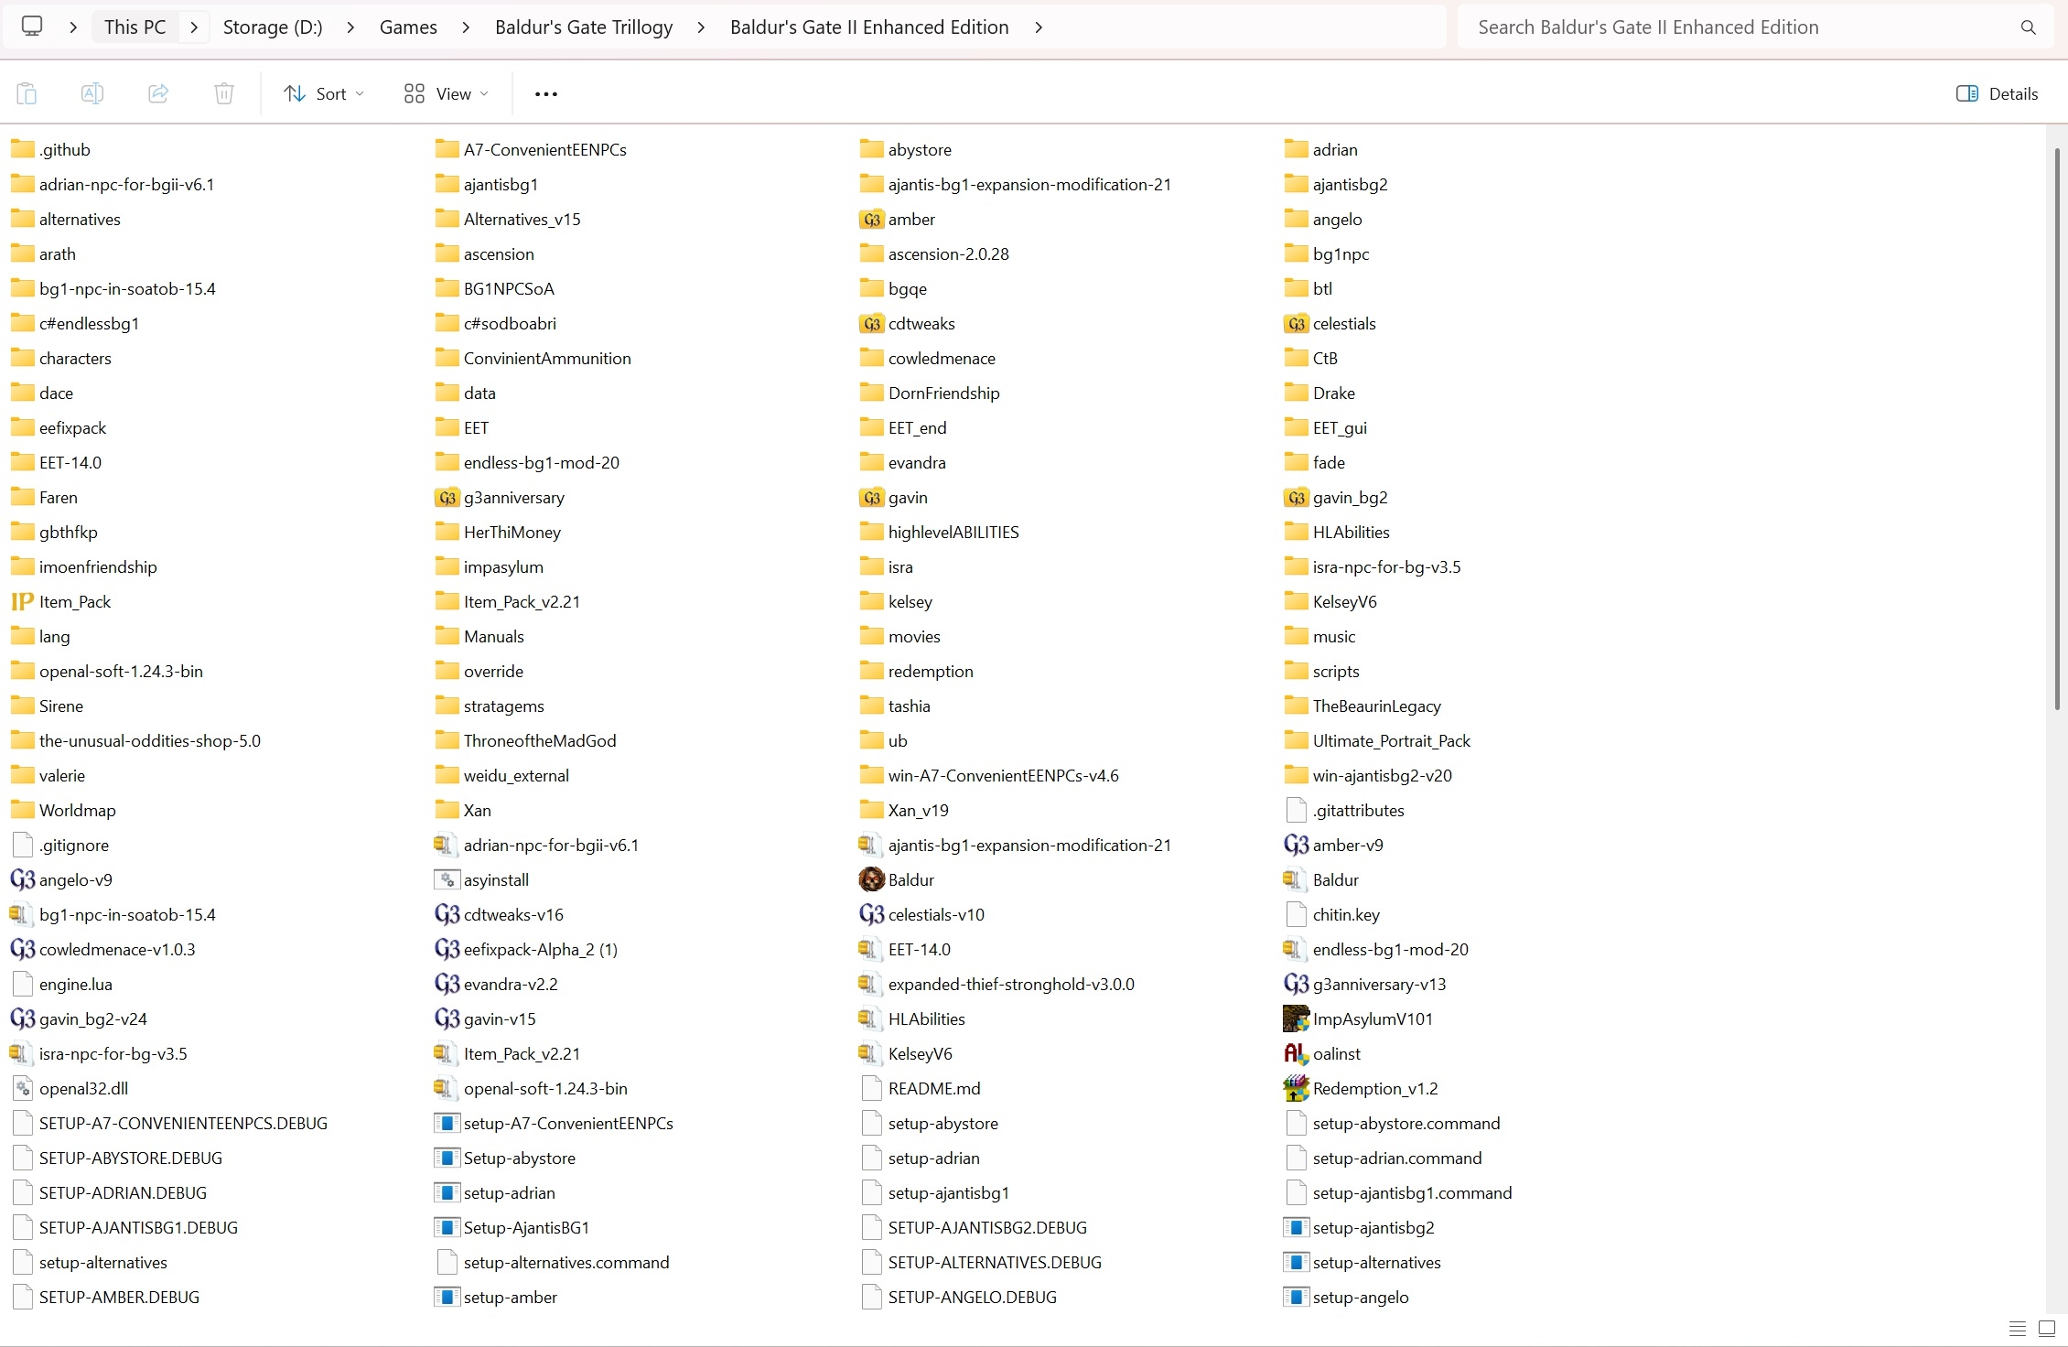Image resolution: width=2068 pixels, height=1347 pixels.
Task: Open the View dropdown
Action: [x=446, y=93]
